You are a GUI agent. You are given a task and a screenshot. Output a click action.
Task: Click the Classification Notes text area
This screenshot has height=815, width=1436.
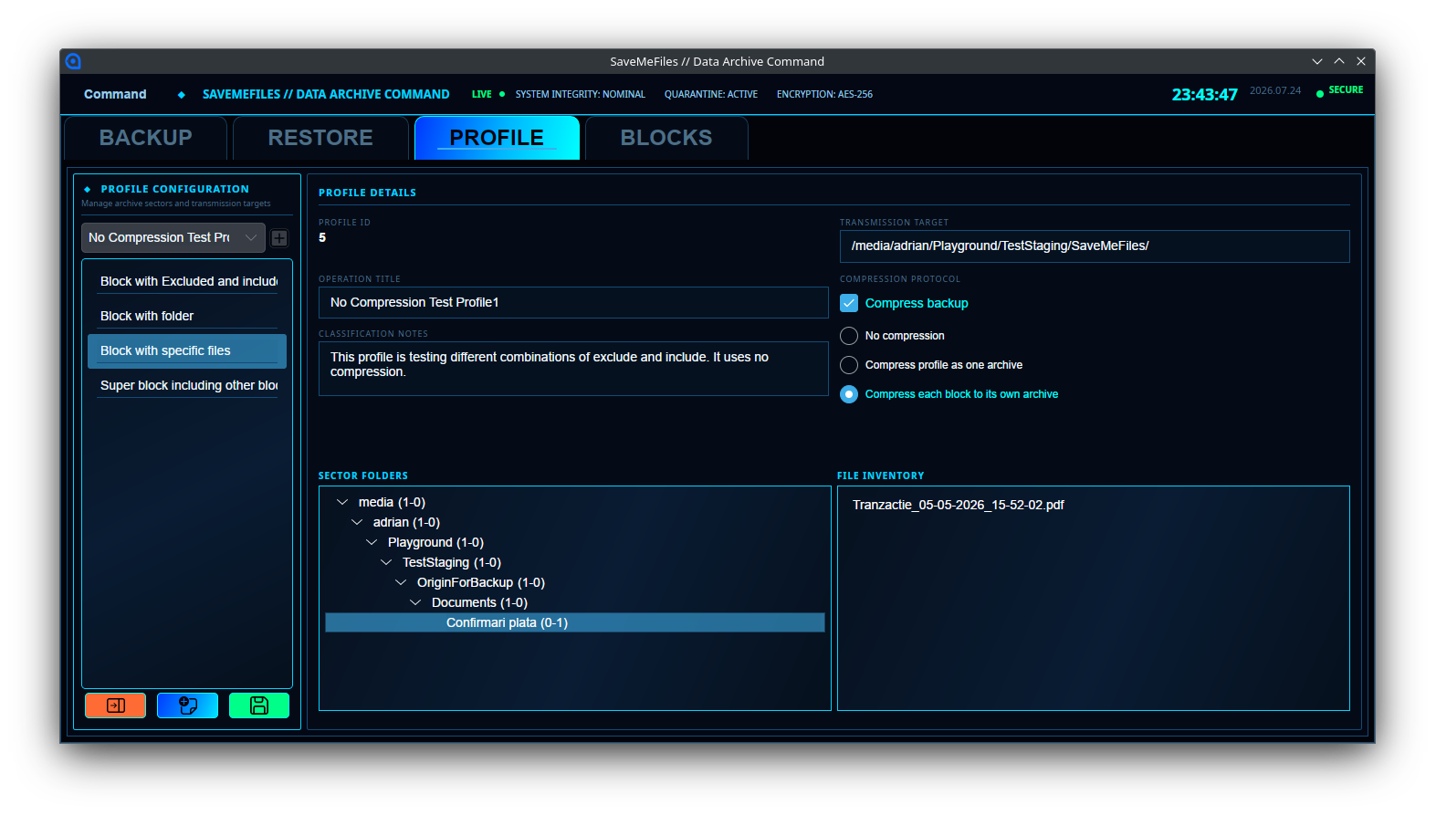(573, 369)
